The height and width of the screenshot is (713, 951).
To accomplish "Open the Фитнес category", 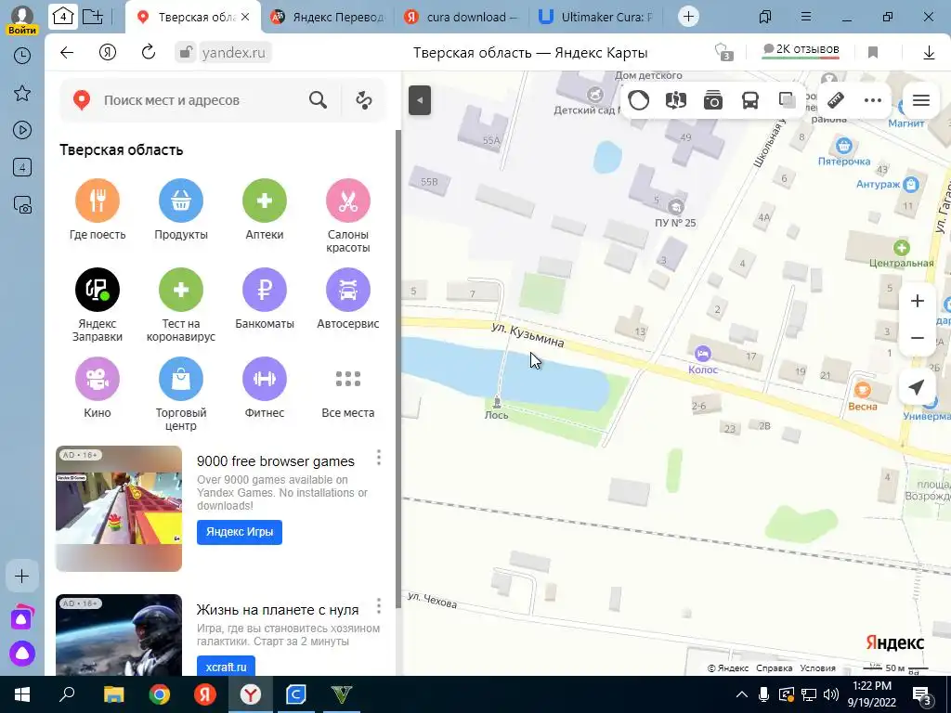I will point(265,388).
